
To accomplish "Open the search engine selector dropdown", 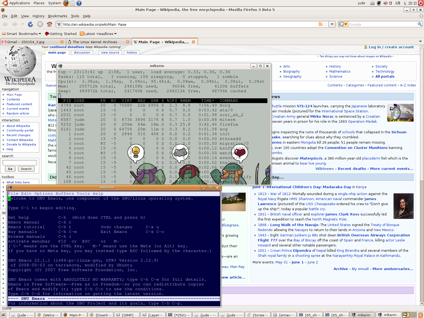I will click(343, 24).
